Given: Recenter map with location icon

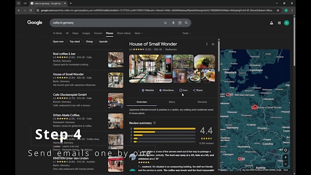Looking at the screenshot, I should click(285, 150).
